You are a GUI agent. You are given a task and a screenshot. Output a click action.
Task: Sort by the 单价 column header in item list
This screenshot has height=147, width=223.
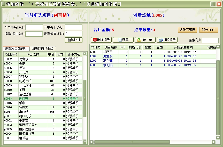coord(51,54)
